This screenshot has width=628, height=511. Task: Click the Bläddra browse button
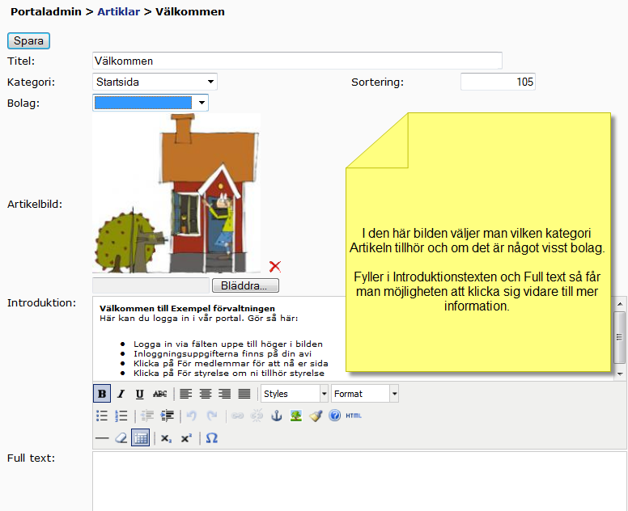245,285
